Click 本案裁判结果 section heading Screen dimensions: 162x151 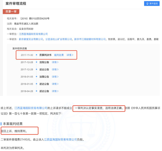13,124
